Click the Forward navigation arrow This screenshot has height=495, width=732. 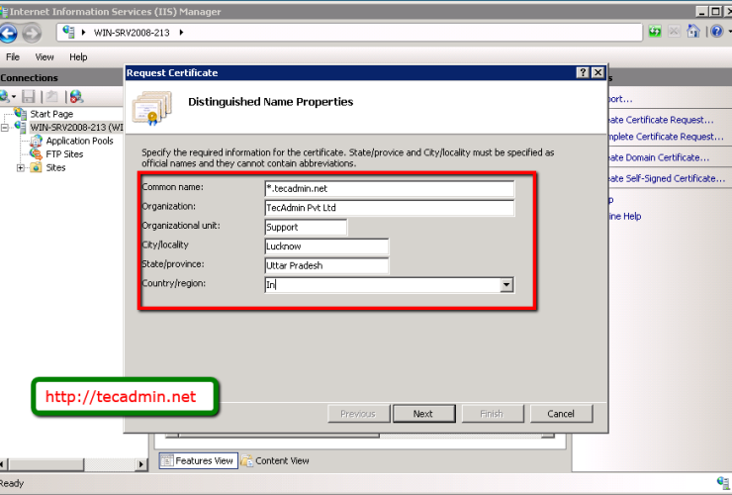click(x=32, y=33)
